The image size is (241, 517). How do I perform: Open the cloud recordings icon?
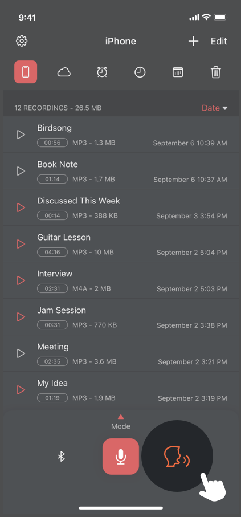click(x=64, y=72)
